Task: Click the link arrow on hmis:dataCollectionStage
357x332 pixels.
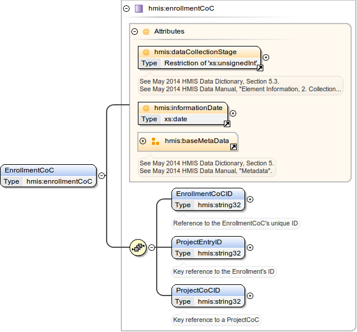Action: [260, 68]
